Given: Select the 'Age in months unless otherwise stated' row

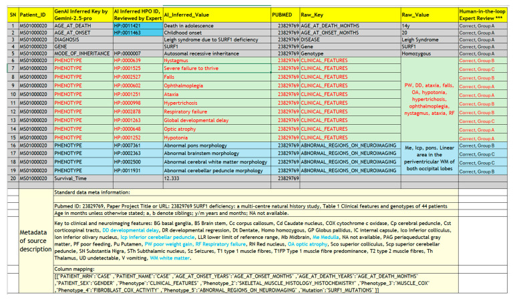Looking at the screenshot, I should (x=256, y=213).
